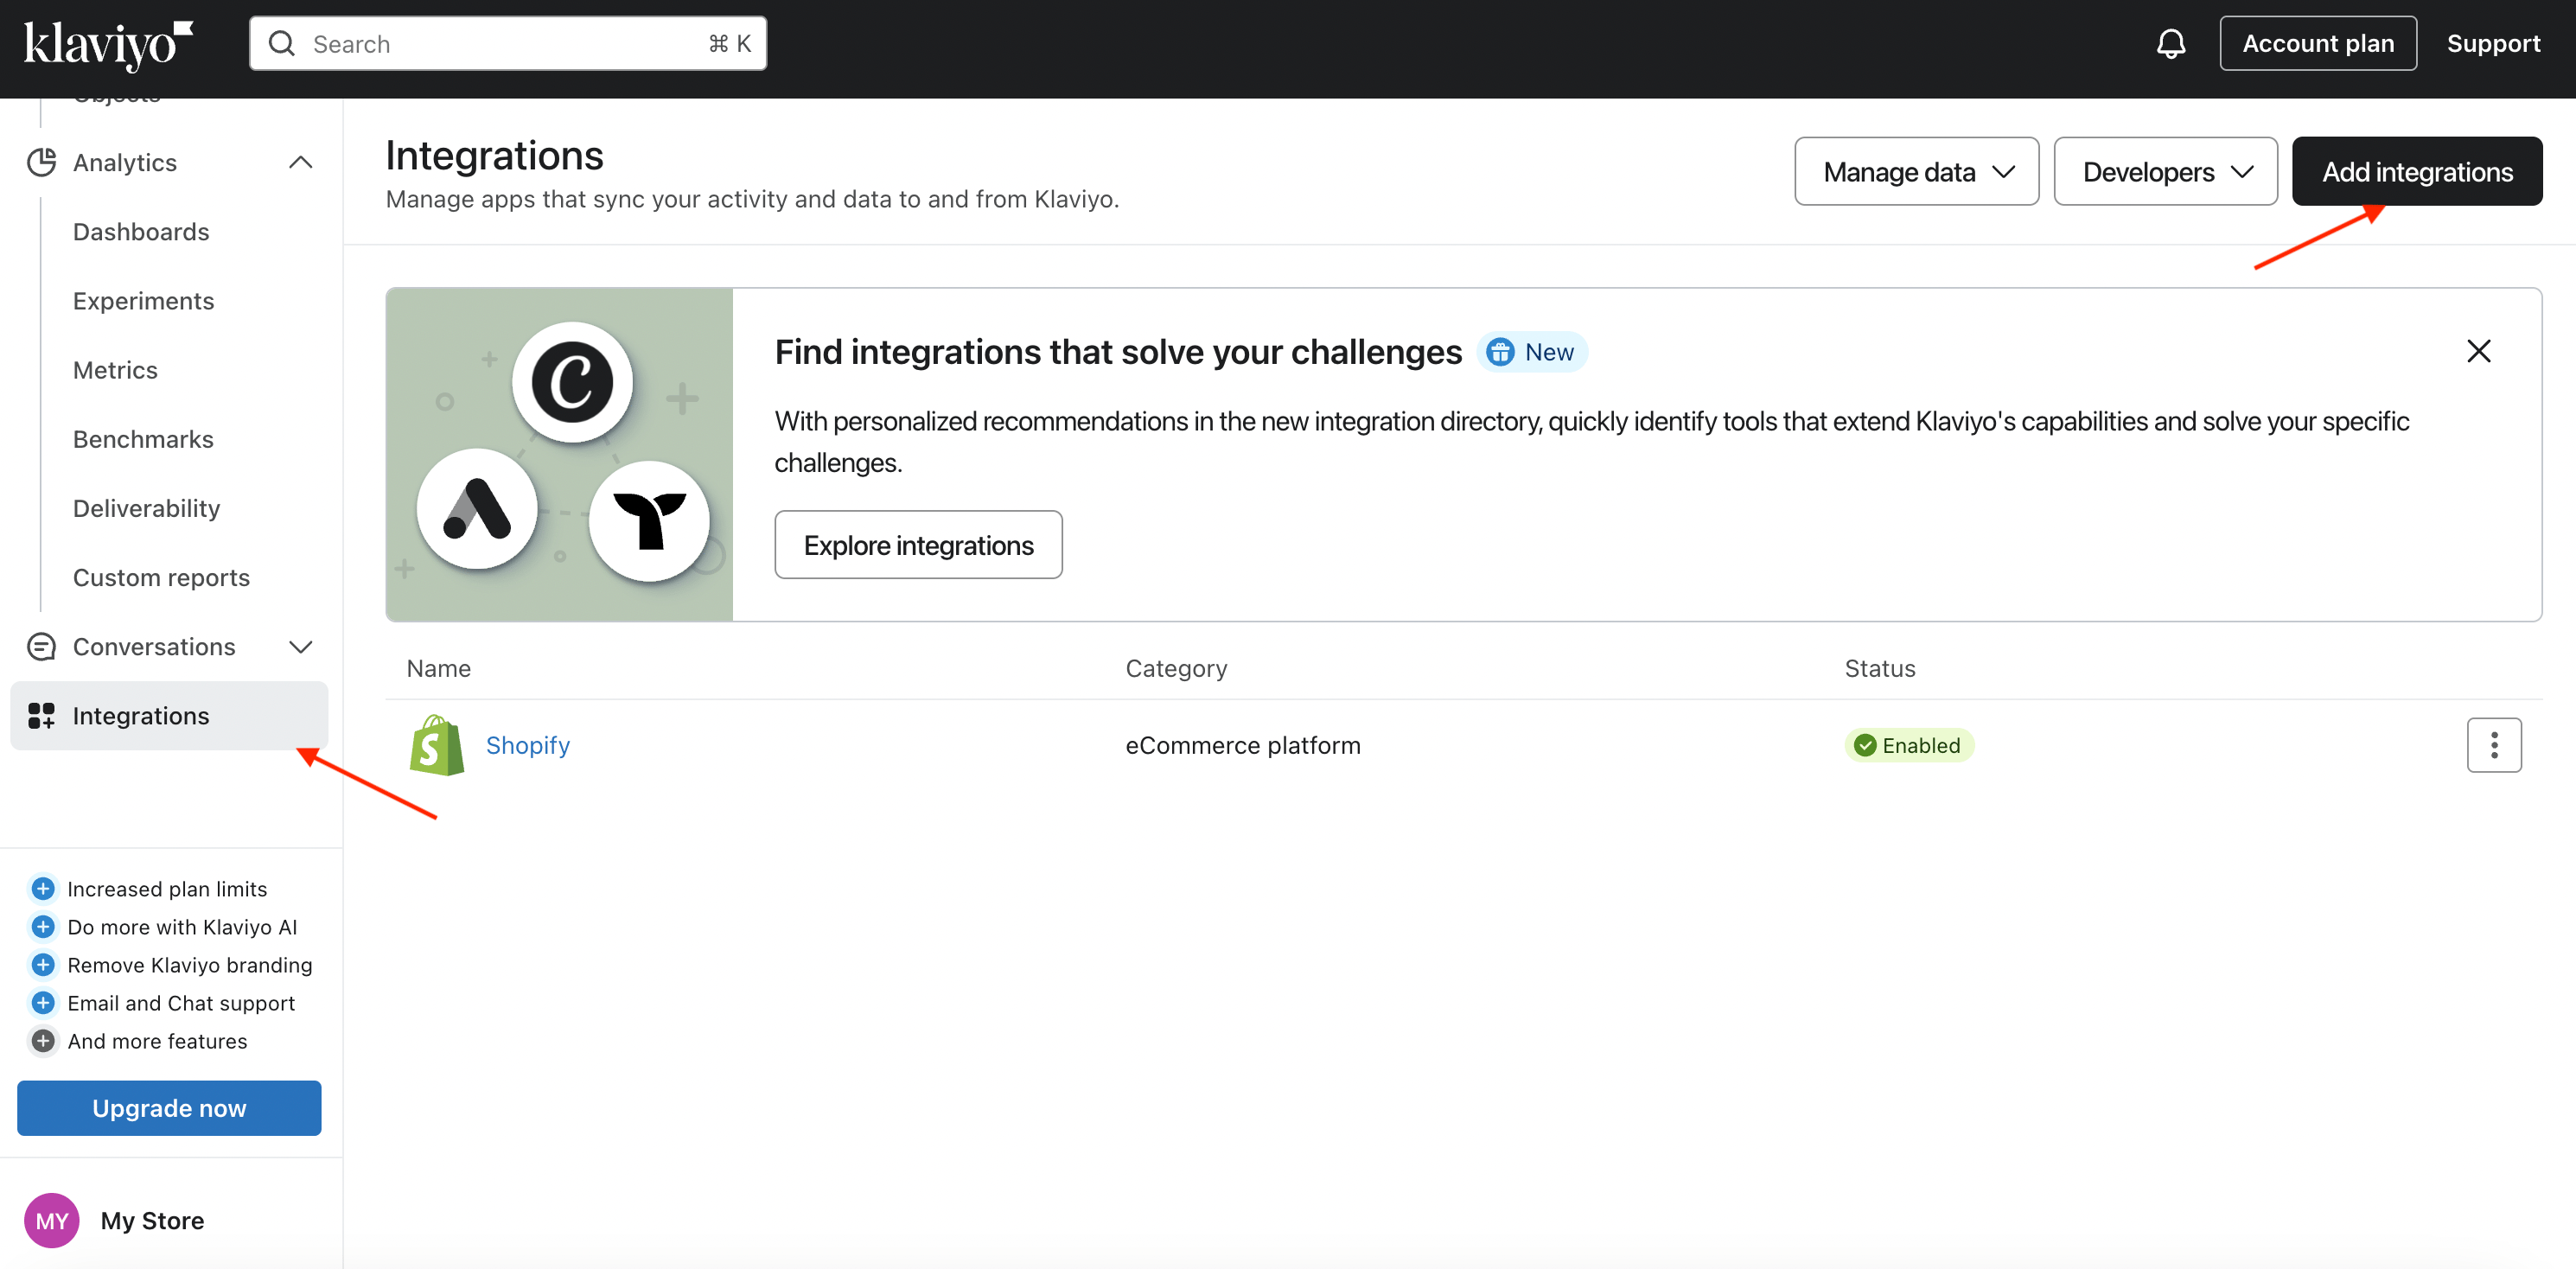Click the Shopify bag logo
Screen dimensions: 2576x1269
pyautogui.click(x=437, y=745)
